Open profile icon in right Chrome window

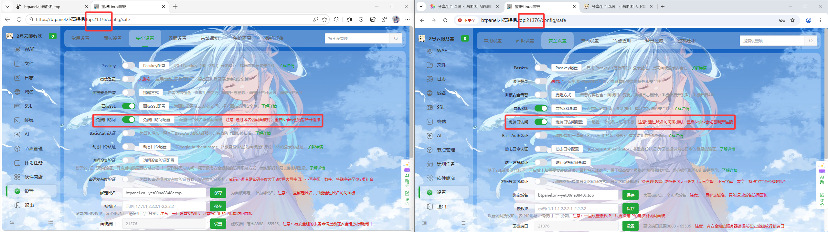point(809,20)
